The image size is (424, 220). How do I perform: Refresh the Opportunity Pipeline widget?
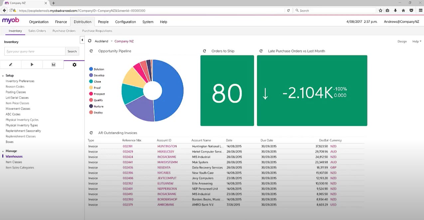click(91, 51)
